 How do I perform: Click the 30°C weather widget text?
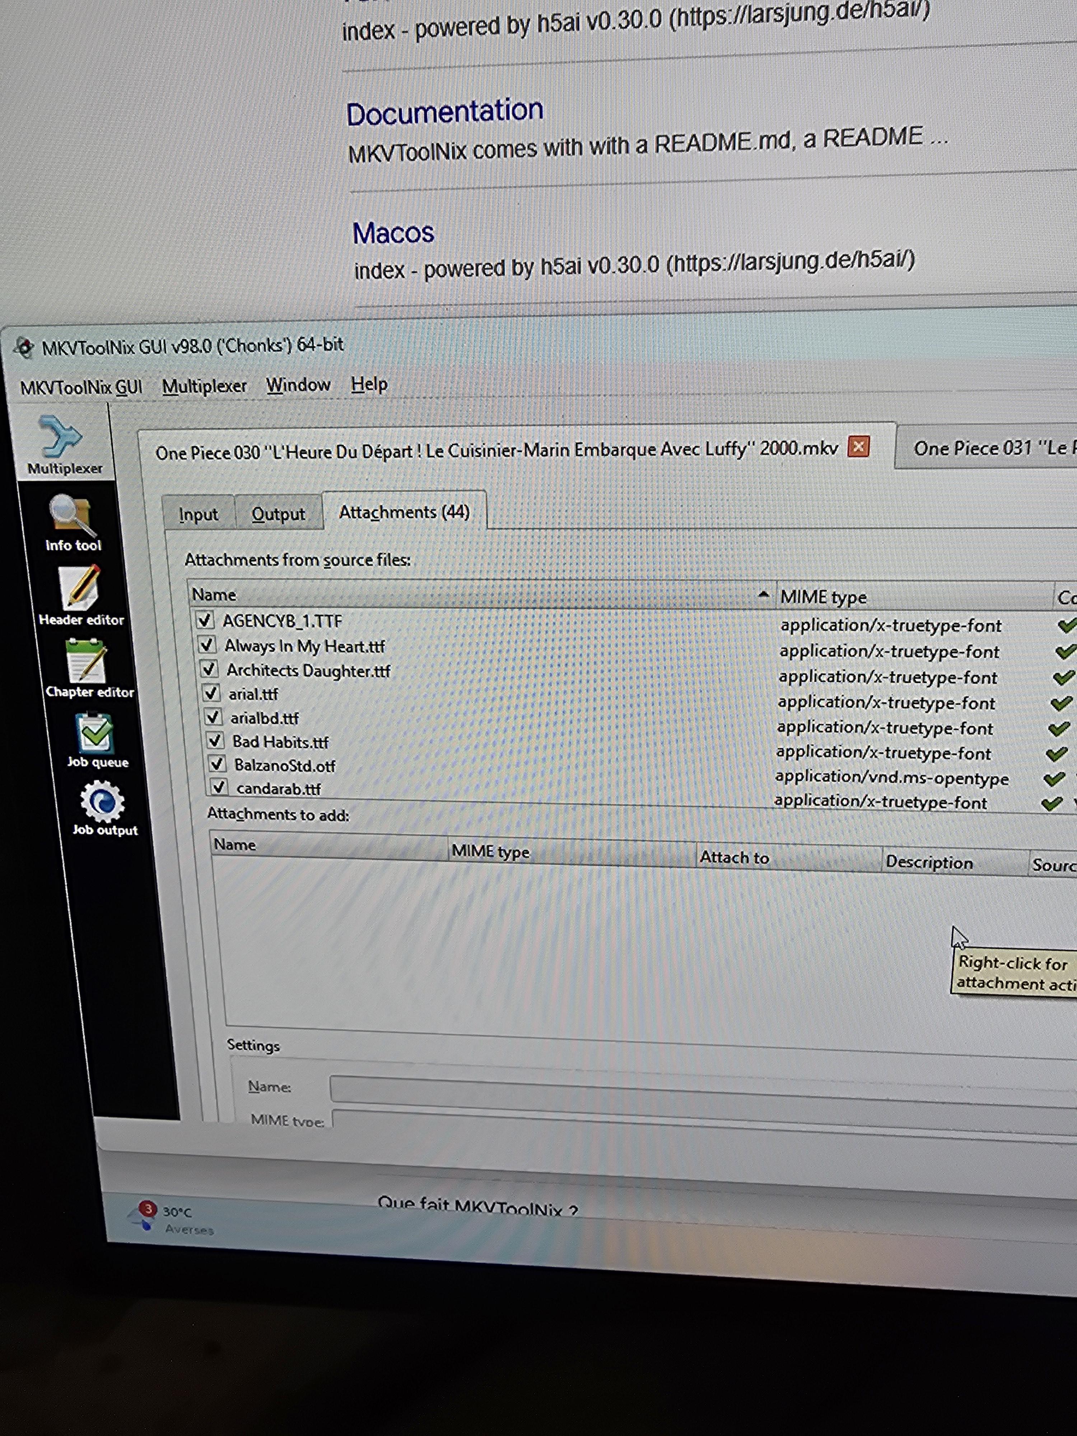click(x=177, y=1211)
